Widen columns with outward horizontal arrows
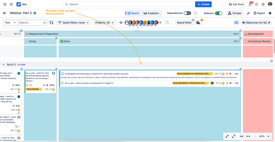This screenshot has width=275, height=142. pos(248,137)
